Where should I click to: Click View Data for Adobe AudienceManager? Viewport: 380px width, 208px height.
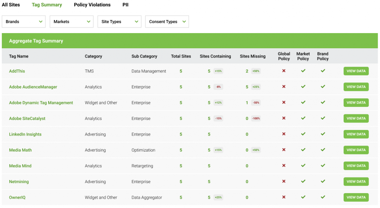click(356, 87)
